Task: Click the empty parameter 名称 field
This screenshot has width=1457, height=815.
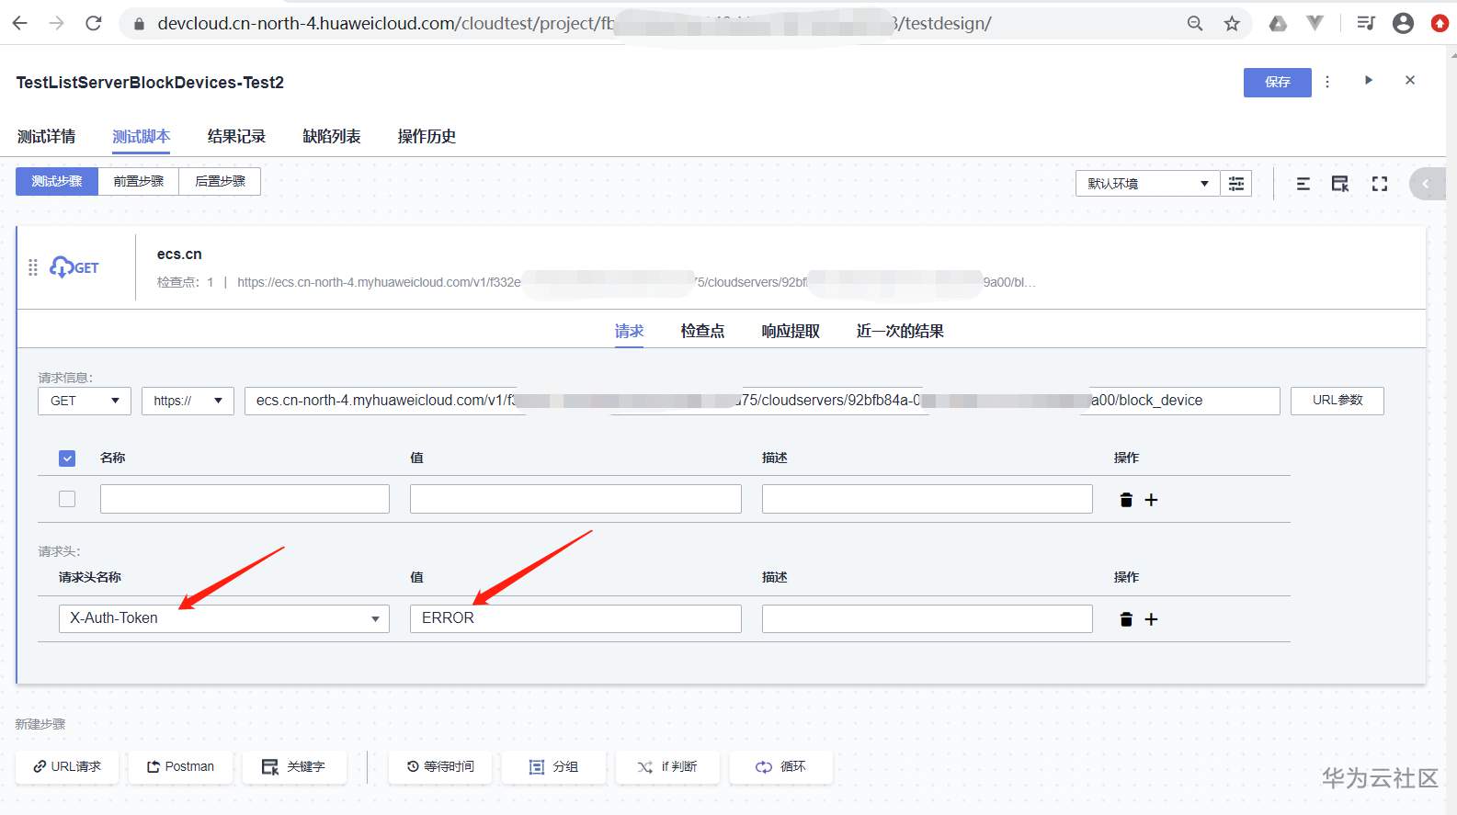Action: [x=245, y=499]
